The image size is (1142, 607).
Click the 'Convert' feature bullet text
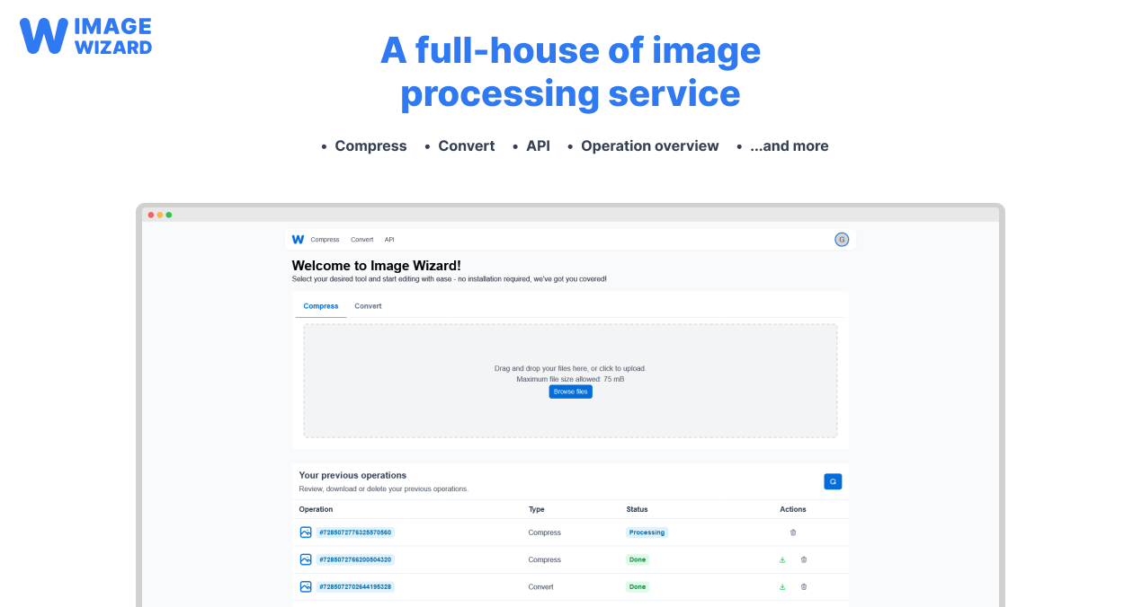click(467, 145)
